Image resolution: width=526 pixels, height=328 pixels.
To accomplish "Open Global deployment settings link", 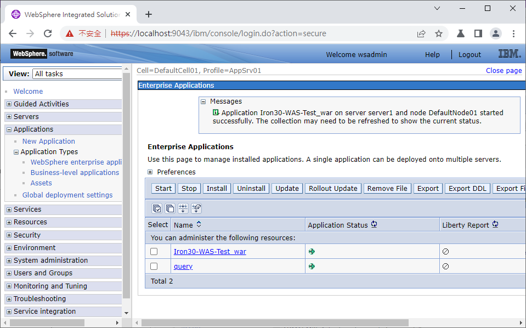I will [67, 195].
